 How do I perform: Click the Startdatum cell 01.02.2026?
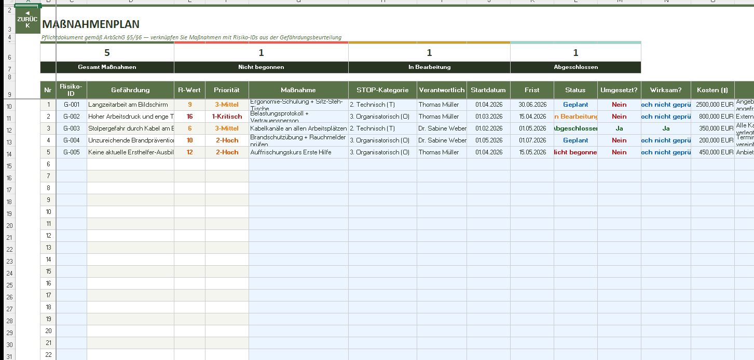[x=488, y=128]
